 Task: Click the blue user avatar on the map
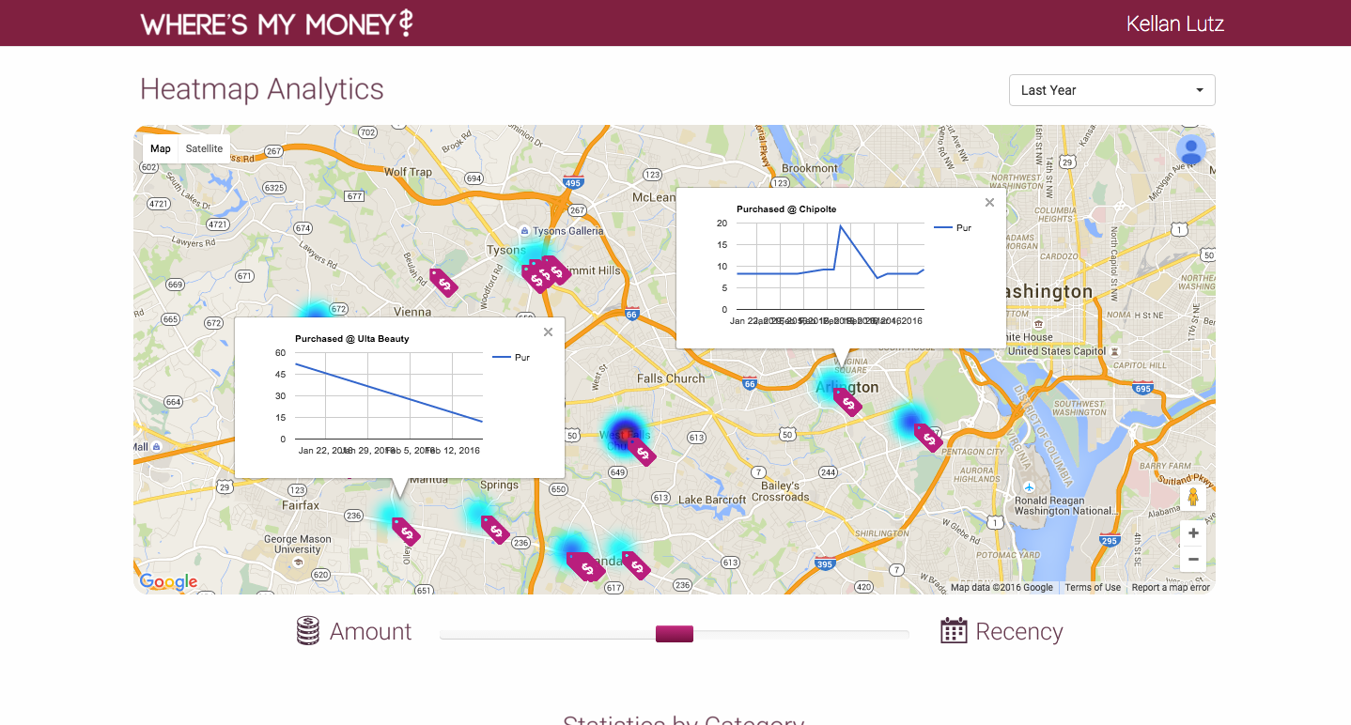(x=1191, y=150)
